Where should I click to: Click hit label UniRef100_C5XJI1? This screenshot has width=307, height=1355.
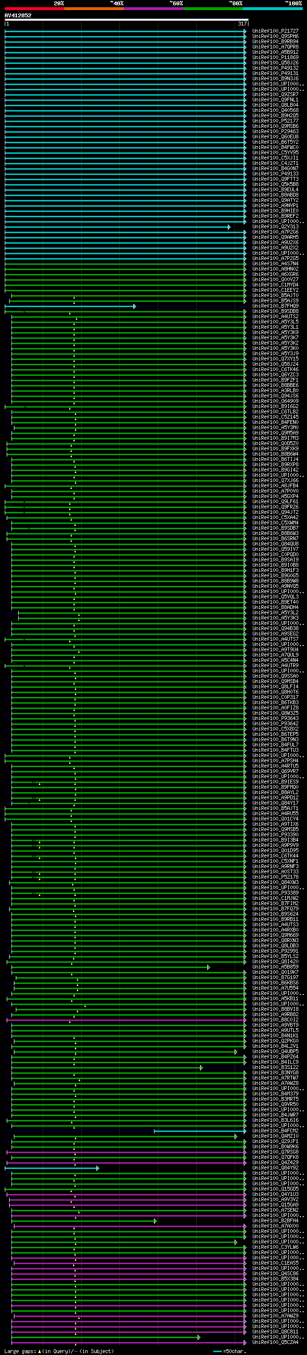pyautogui.click(x=275, y=158)
